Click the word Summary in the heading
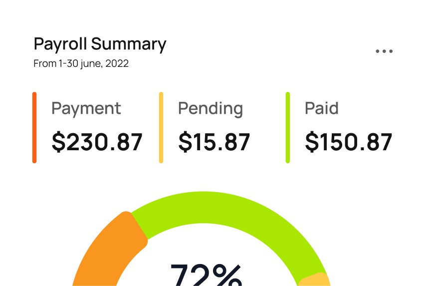 coord(129,44)
